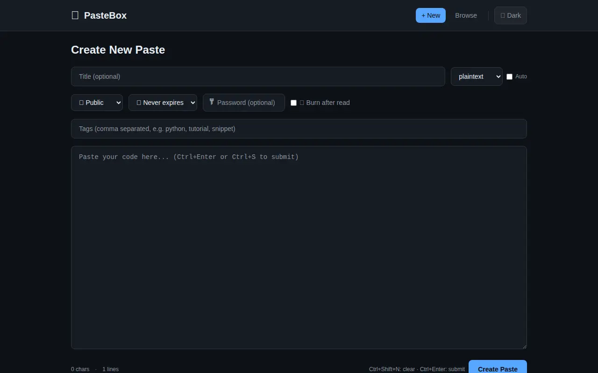Click the + New button
This screenshot has height=373, width=598.
point(431,15)
